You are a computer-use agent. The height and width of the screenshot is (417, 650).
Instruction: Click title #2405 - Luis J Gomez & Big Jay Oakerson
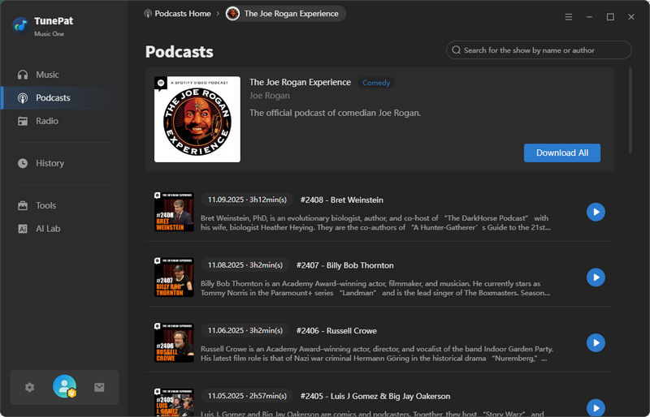coord(375,396)
